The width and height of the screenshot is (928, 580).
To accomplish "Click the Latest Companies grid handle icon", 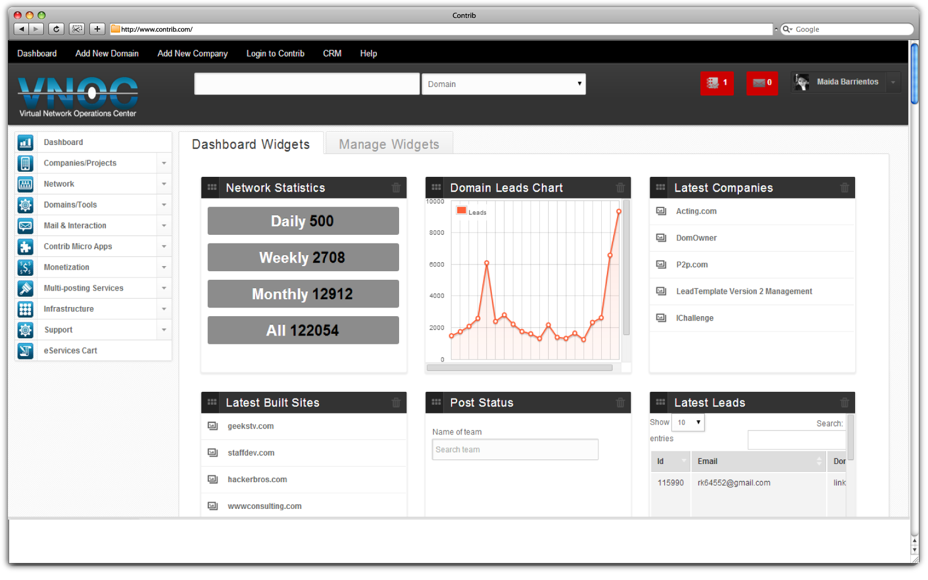I will tap(660, 187).
